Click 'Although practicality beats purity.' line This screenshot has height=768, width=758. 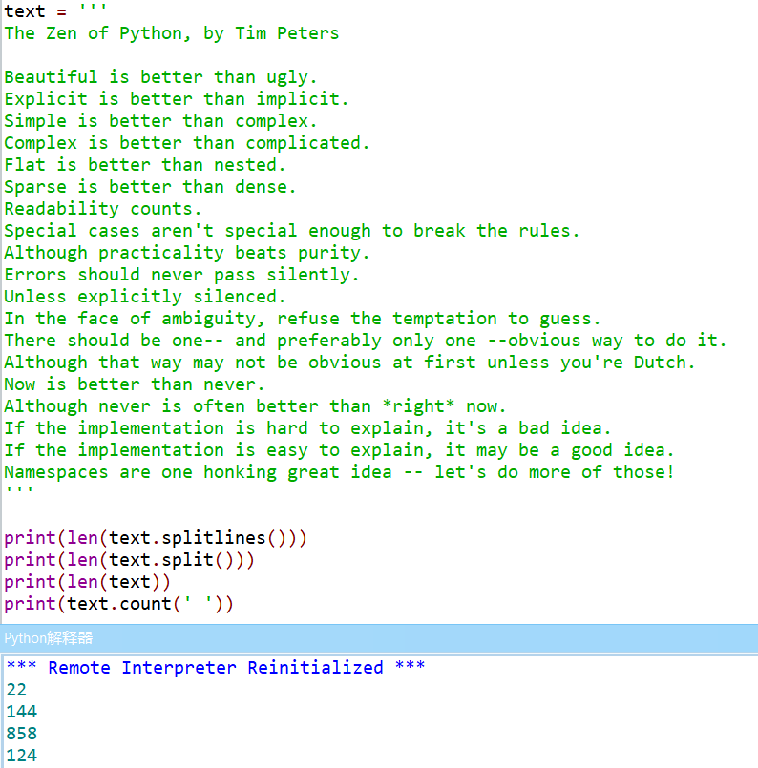pos(187,253)
